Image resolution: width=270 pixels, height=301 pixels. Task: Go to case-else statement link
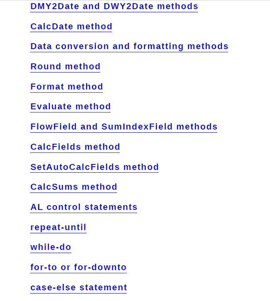point(79,288)
